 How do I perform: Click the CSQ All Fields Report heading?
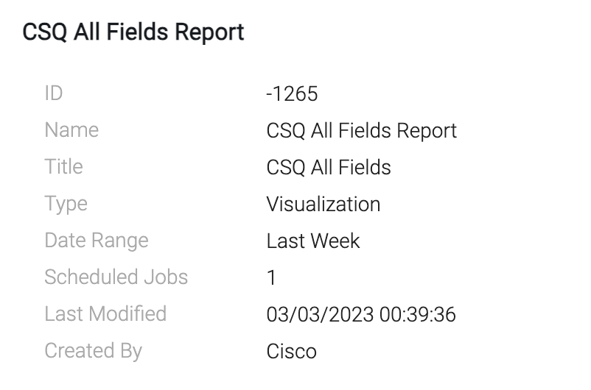pyautogui.click(x=133, y=33)
